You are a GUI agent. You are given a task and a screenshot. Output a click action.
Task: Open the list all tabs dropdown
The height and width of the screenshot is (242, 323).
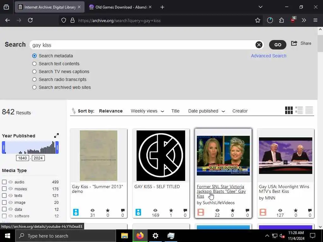click(x=260, y=7)
